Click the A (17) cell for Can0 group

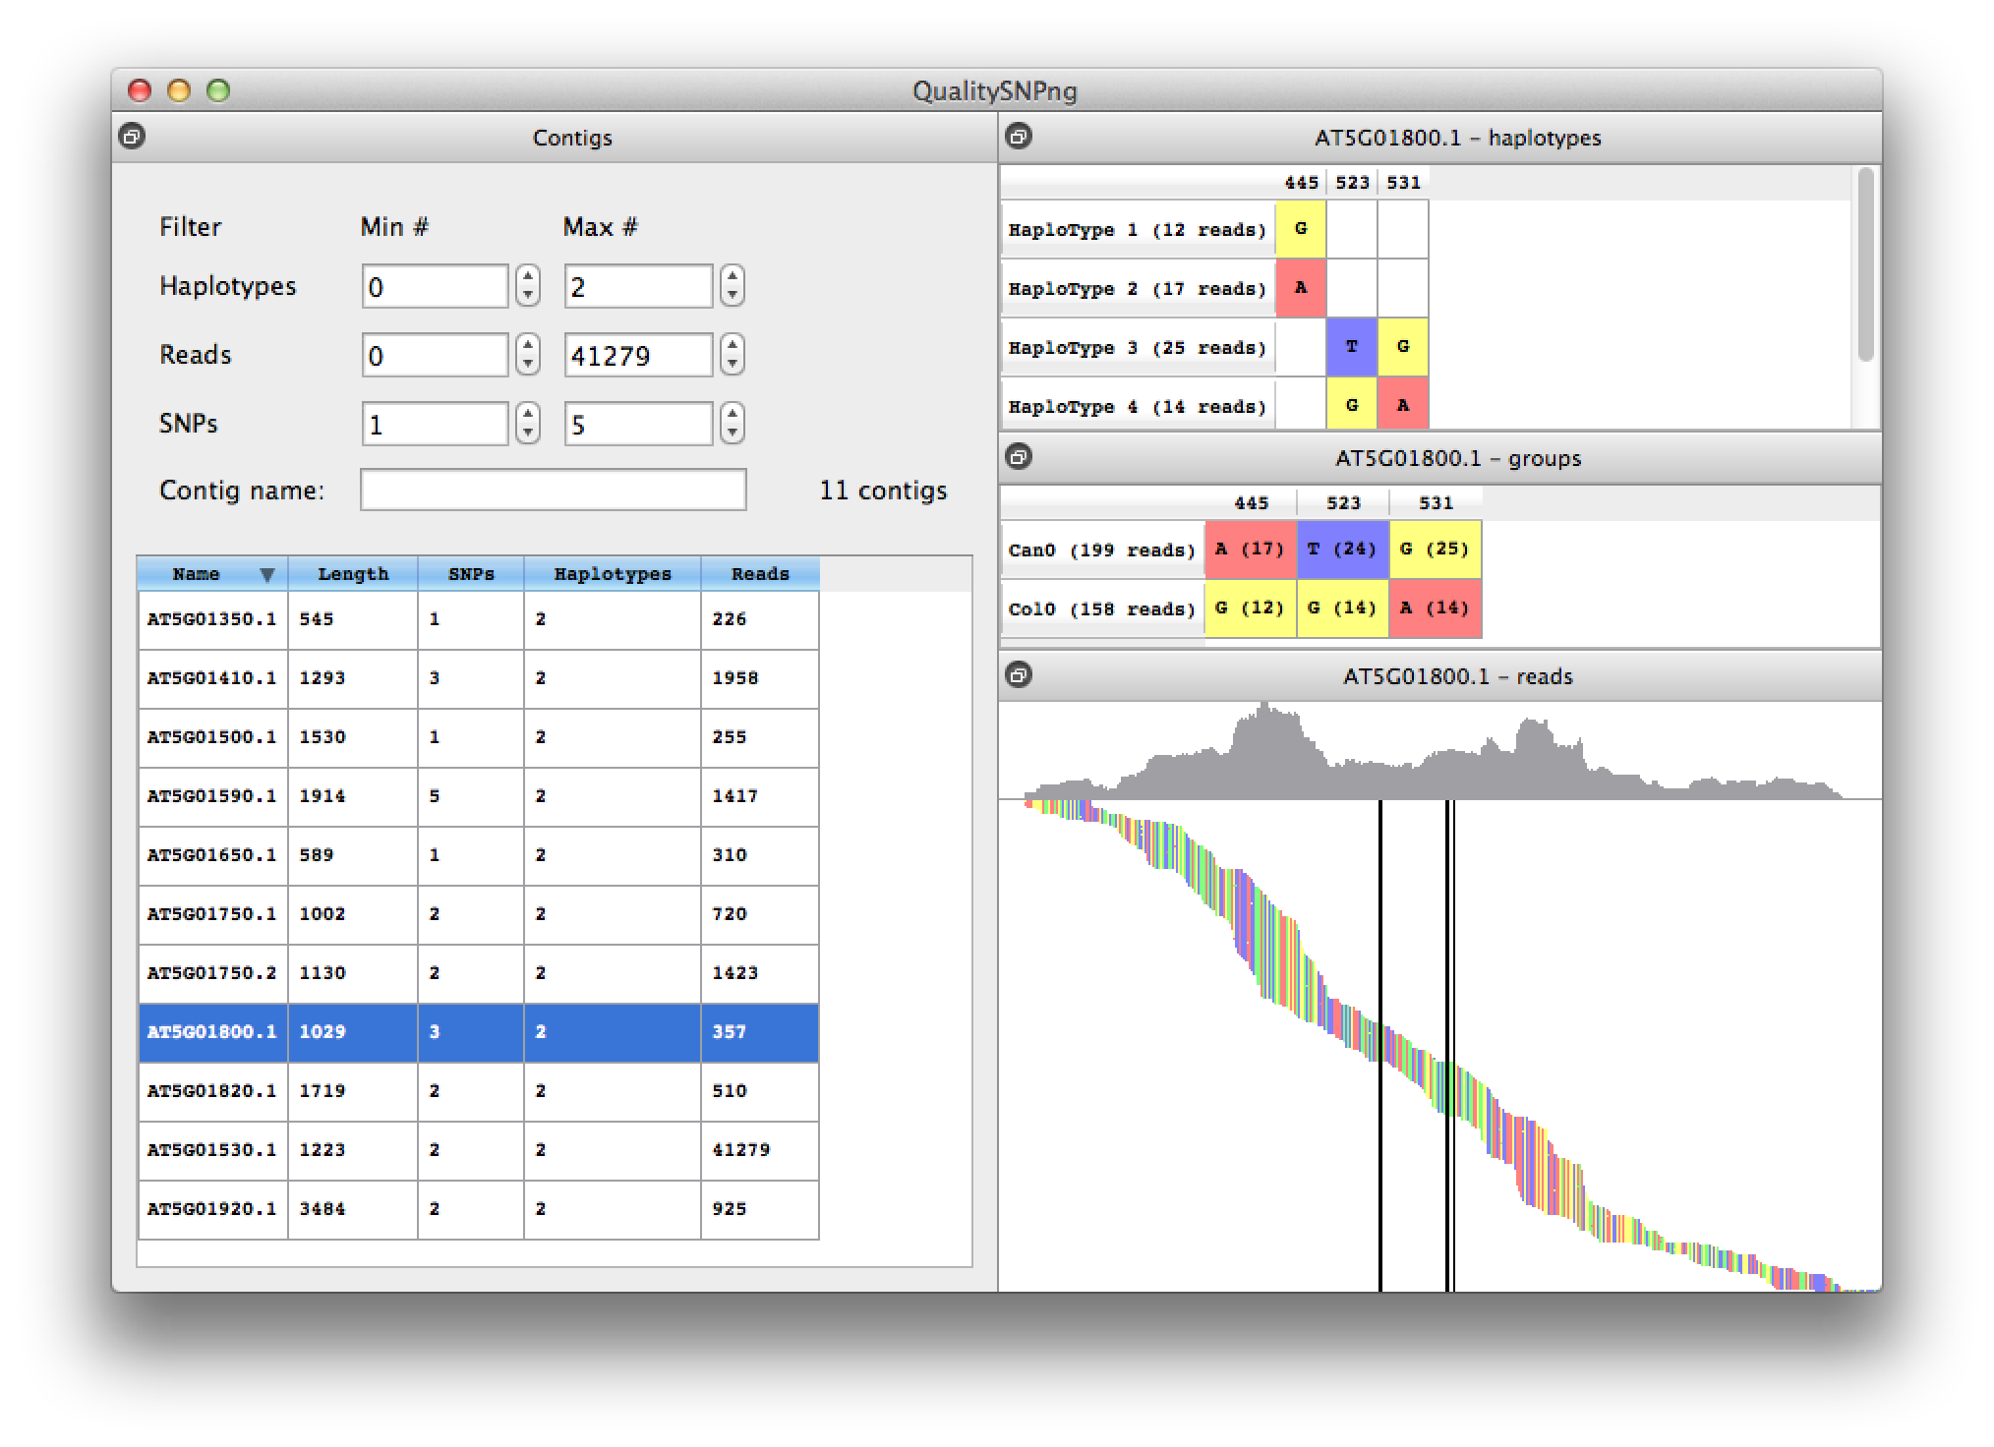coord(1250,549)
